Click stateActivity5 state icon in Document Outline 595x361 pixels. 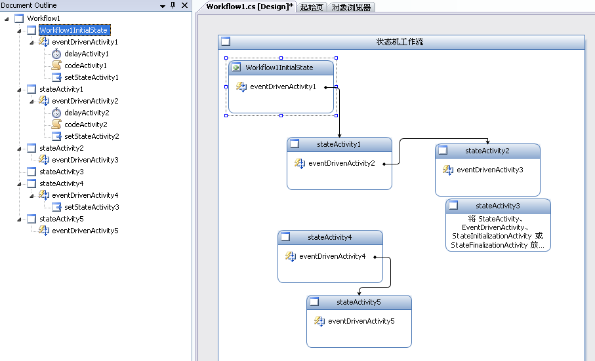pyautogui.click(x=31, y=219)
